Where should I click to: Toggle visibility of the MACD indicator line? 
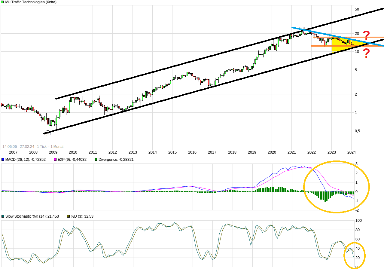pyautogui.click(x=3, y=160)
